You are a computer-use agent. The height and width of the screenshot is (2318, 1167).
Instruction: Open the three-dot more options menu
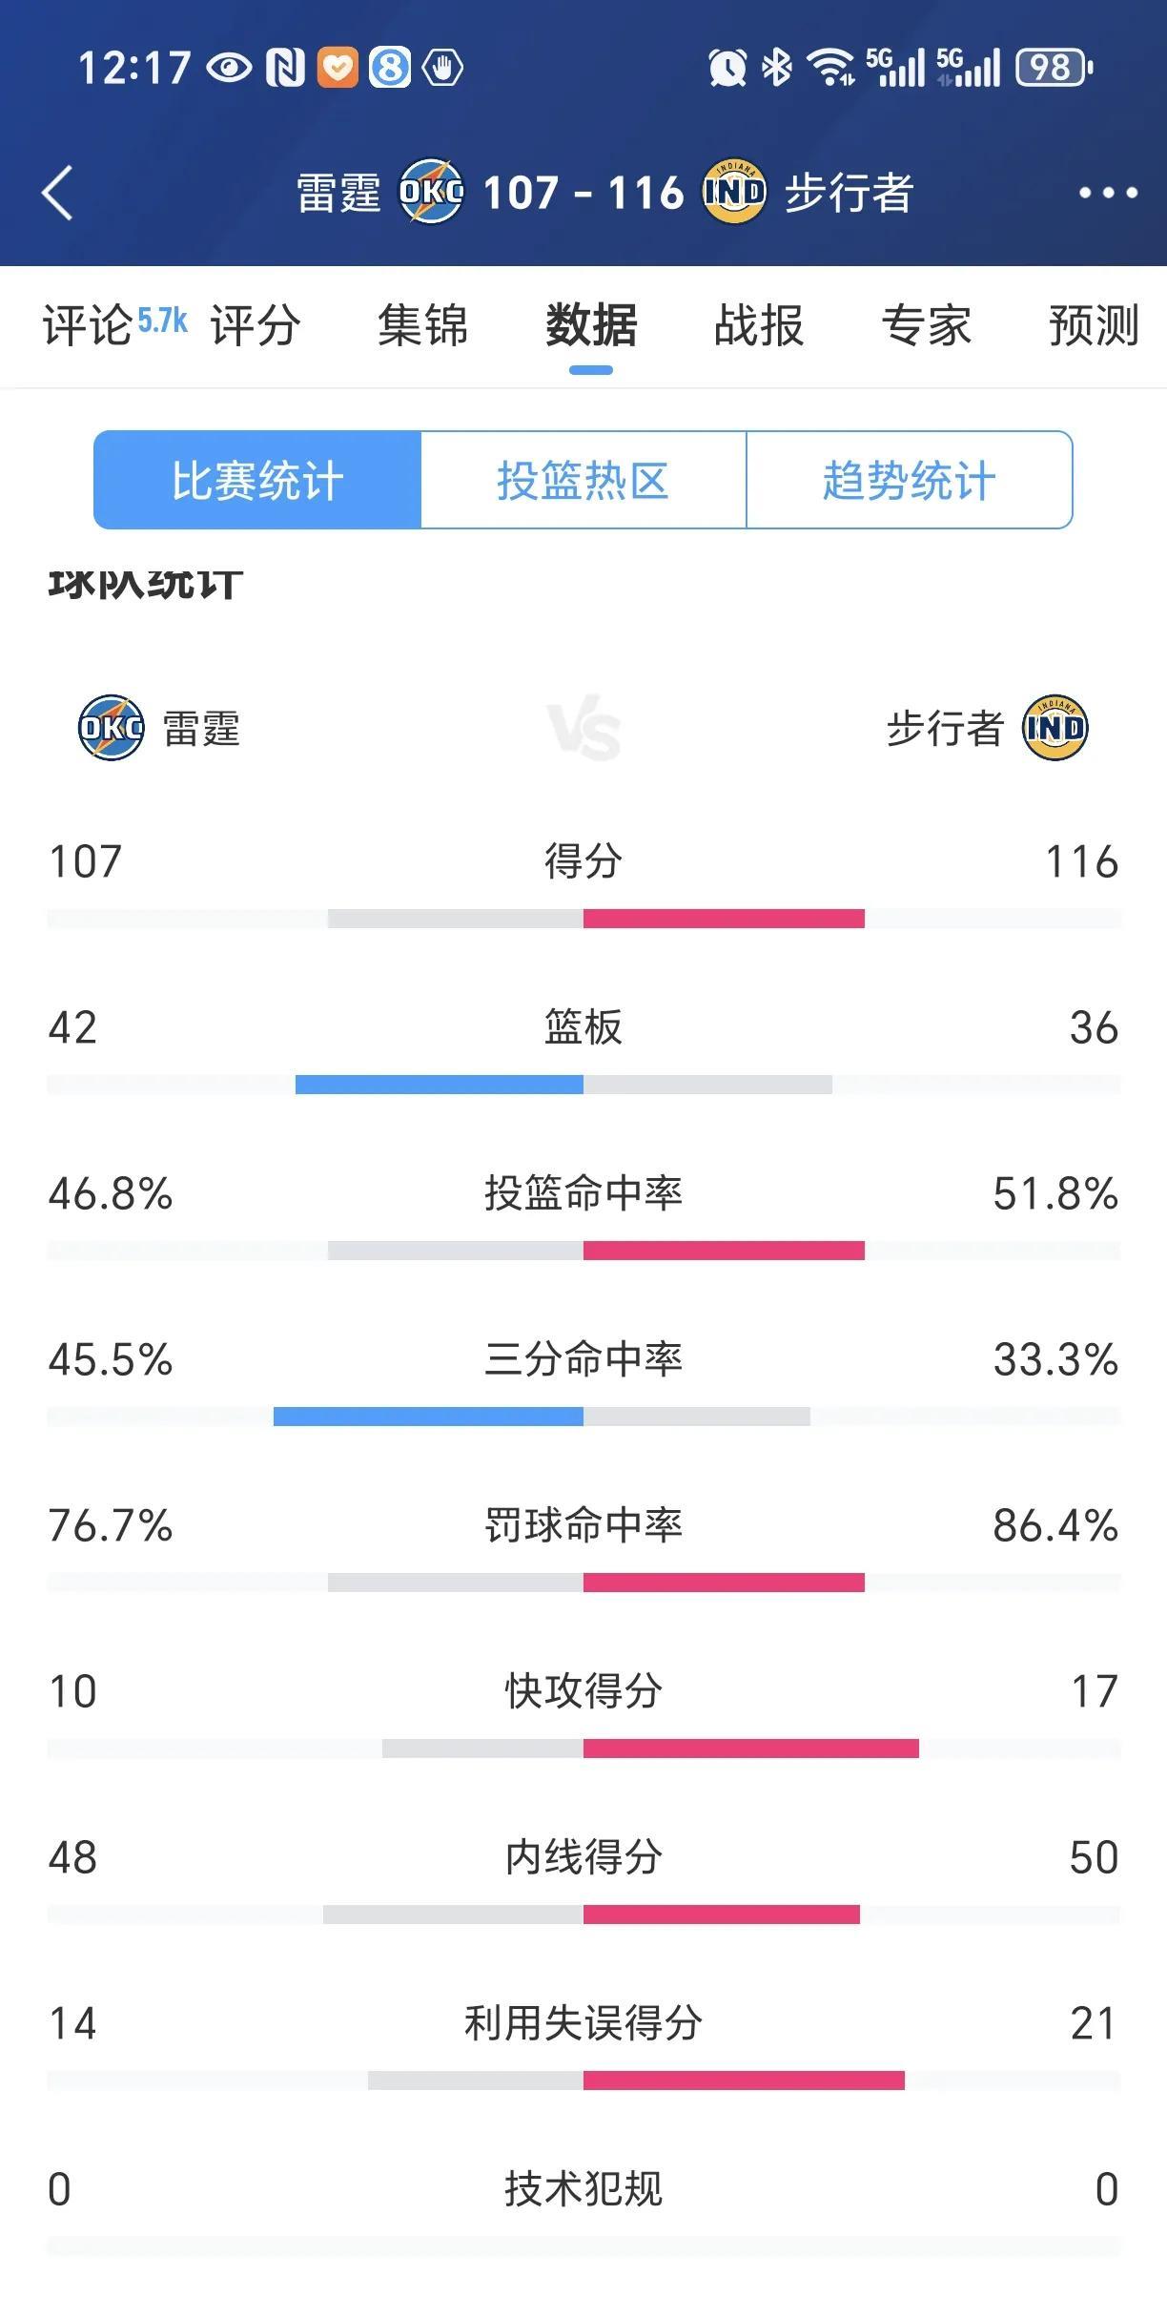(x=1108, y=193)
